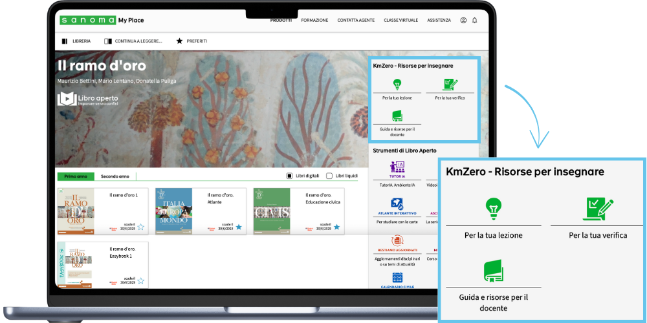Open the Formazione menu item
The height and width of the screenshot is (323, 647).
point(315,20)
